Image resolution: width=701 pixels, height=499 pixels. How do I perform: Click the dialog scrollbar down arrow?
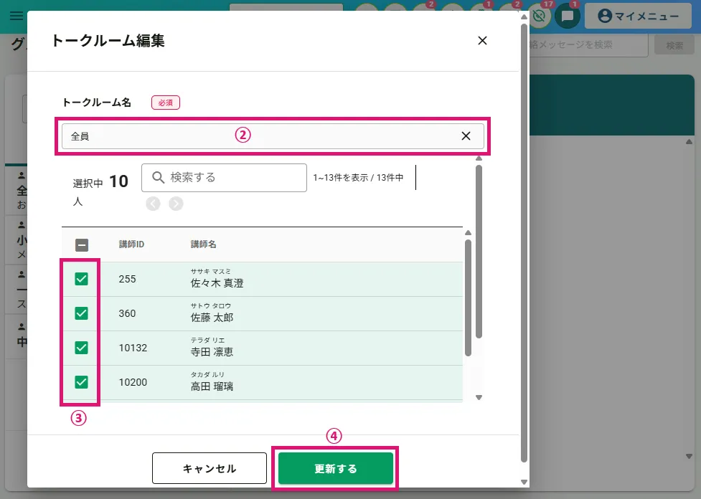524,482
